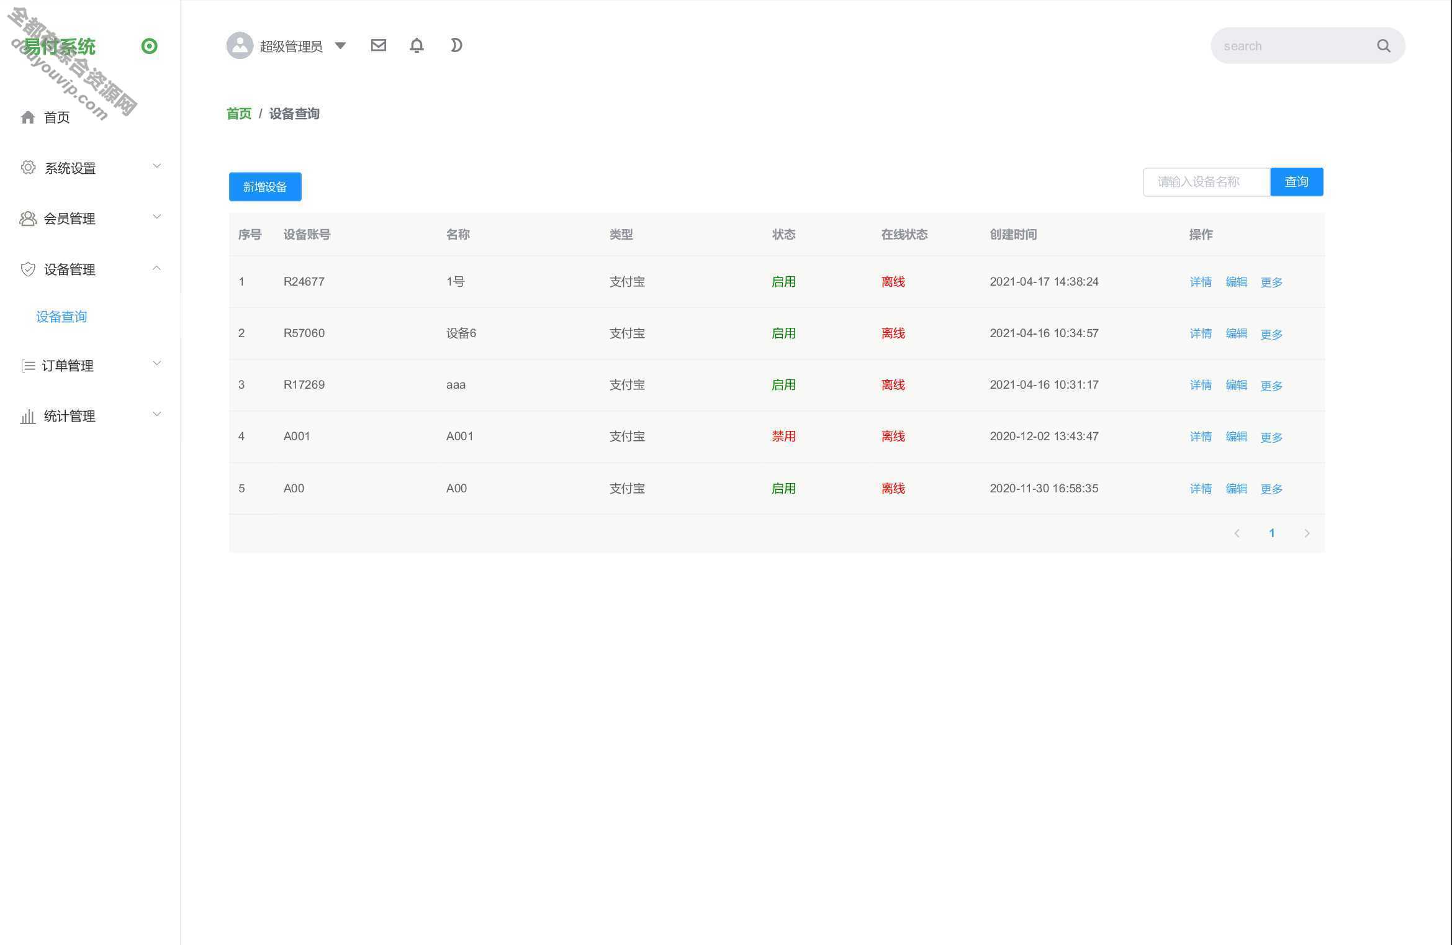
Task: Select the 设备查询 submenu item
Action: tap(61, 317)
